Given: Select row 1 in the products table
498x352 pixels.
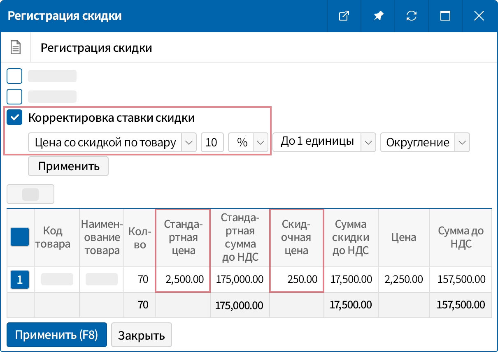Looking at the screenshot, I should (x=20, y=279).
